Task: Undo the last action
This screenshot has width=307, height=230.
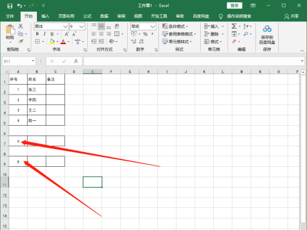Action: pos(20,6)
